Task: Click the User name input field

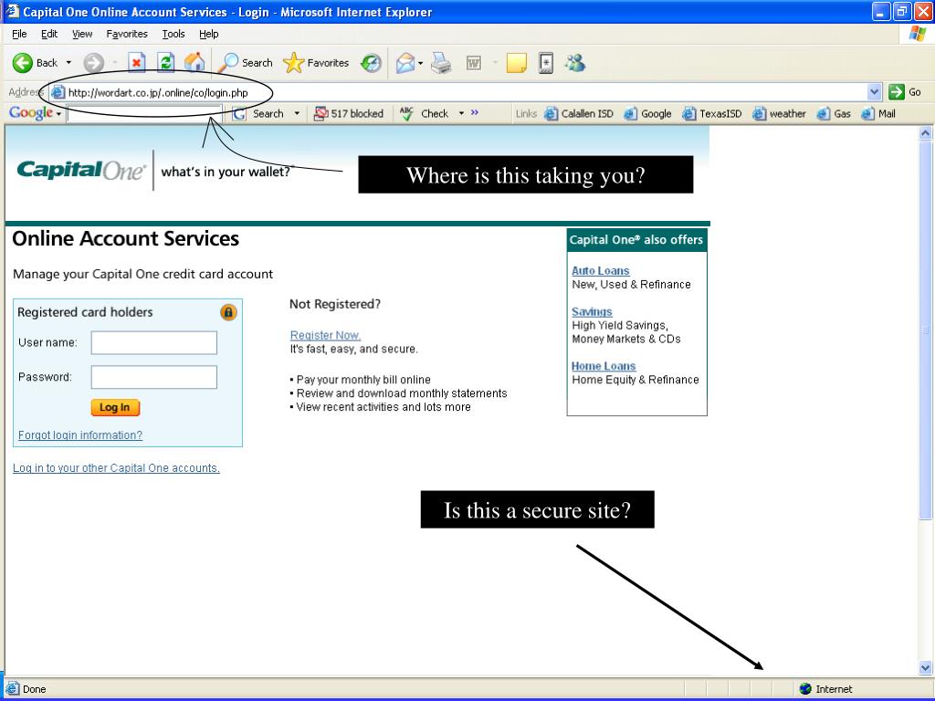Action: point(153,343)
